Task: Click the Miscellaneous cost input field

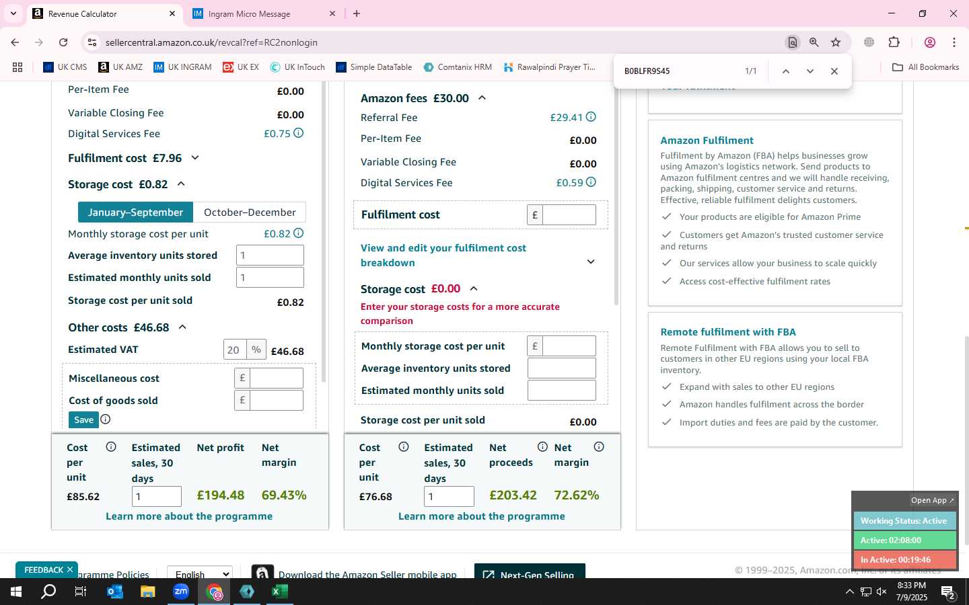Action: coord(277,378)
